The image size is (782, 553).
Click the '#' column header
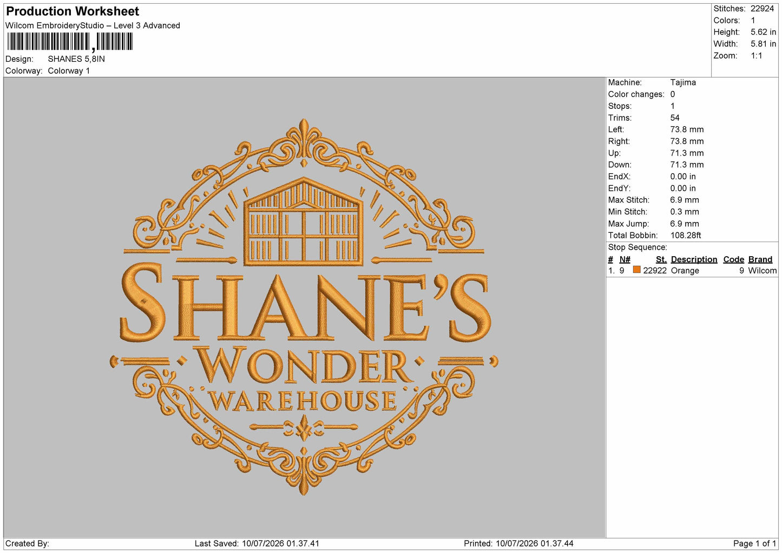(x=610, y=259)
